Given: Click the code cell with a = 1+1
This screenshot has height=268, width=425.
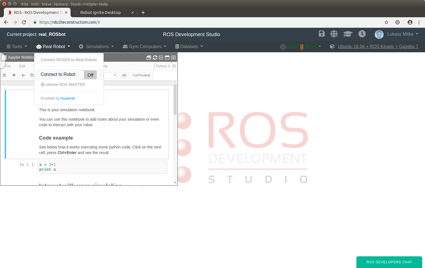Looking at the screenshot, I should [x=102, y=167].
